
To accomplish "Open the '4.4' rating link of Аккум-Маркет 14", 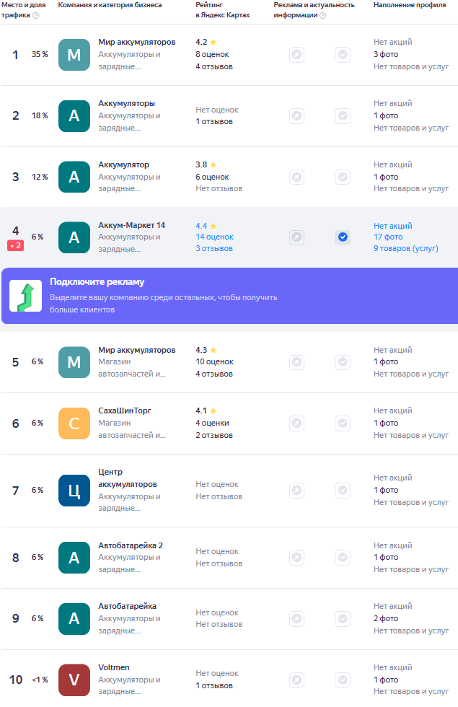I will [206, 226].
